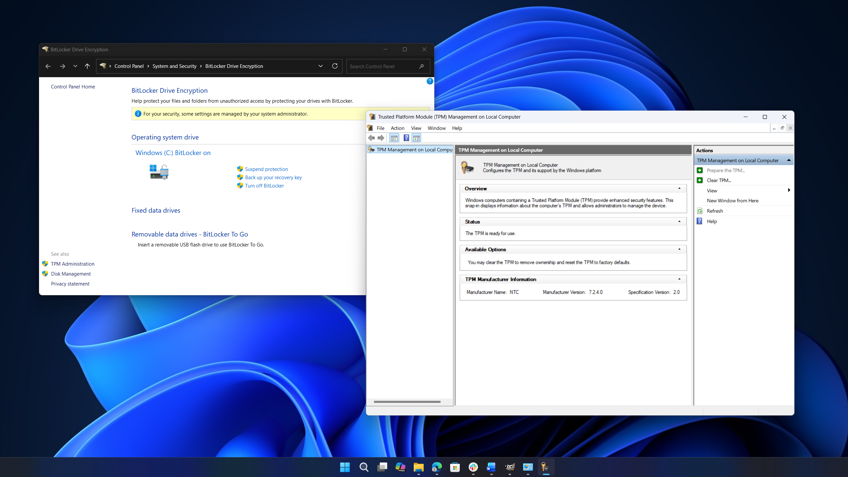Click the Show/Hide Action Pane toolbar icon
The width and height of the screenshot is (848, 477).
tap(416, 137)
